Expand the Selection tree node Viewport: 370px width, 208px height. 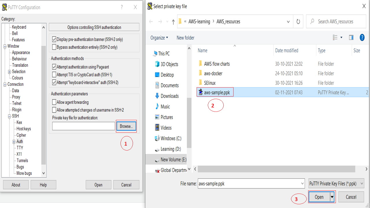coord(10,72)
